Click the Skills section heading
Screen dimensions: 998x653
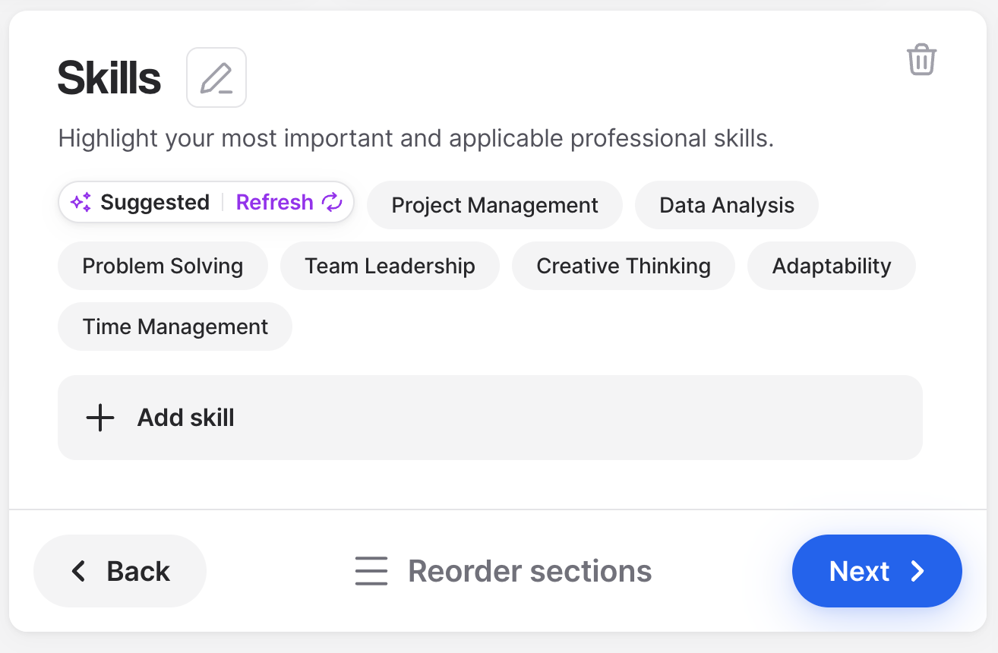pyautogui.click(x=109, y=78)
